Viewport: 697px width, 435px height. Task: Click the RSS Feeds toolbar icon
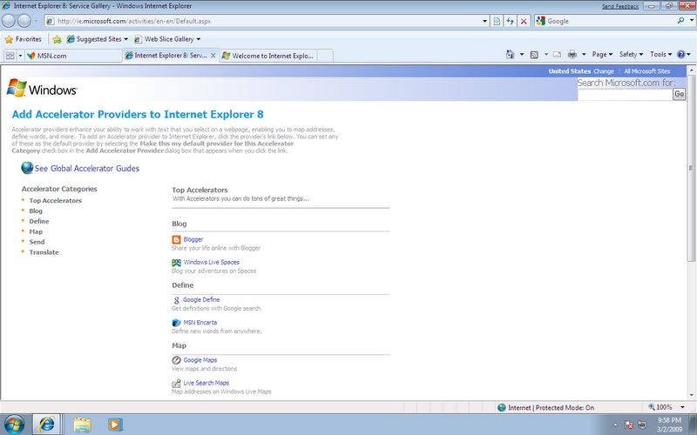[x=534, y=54]
